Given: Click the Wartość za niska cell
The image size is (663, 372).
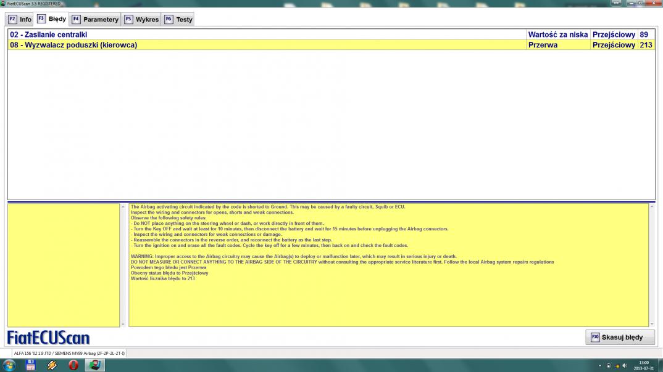Looking at the screenshot, I should click(557, 34).
